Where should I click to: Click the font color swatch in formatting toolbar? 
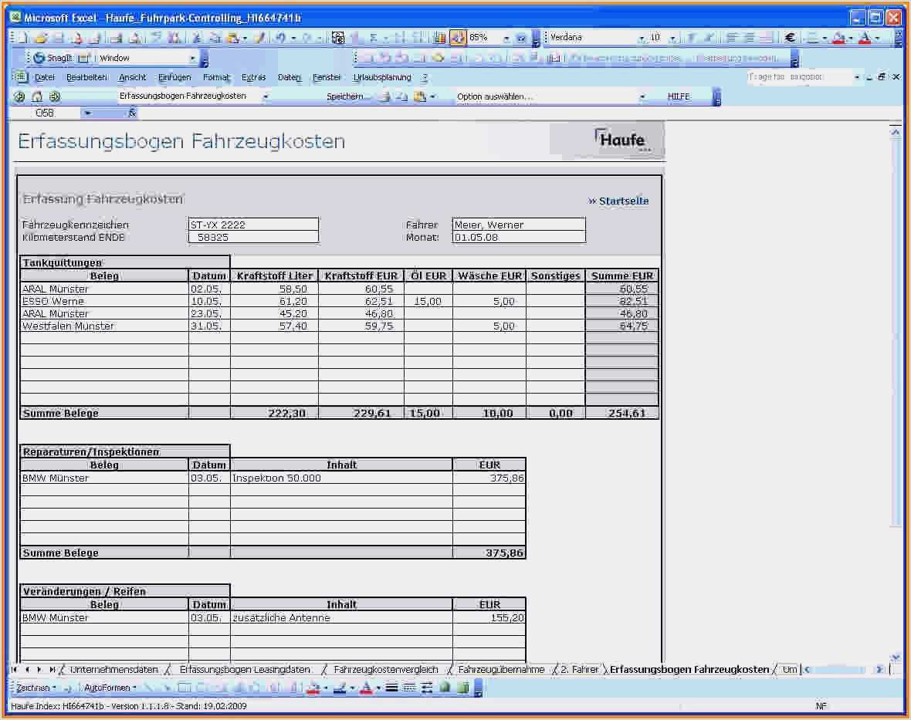coord(865,38)
